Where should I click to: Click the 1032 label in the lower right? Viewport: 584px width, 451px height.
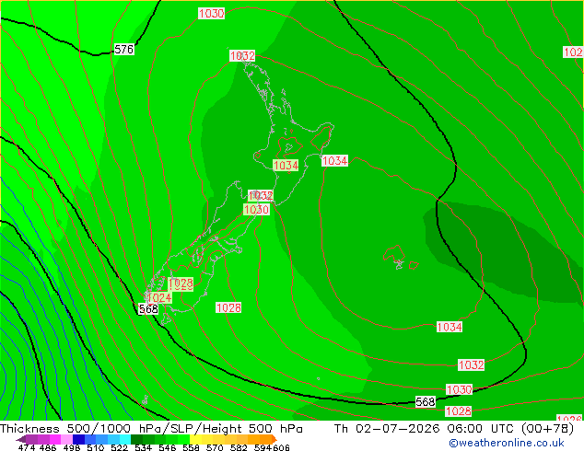point(471,365)
